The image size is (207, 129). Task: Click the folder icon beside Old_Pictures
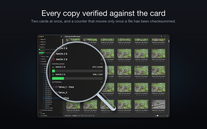pyautogui.click(x=44, y=104)
